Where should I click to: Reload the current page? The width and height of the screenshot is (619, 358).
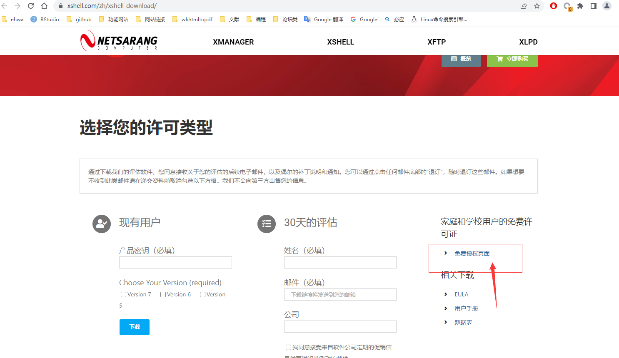31,6
